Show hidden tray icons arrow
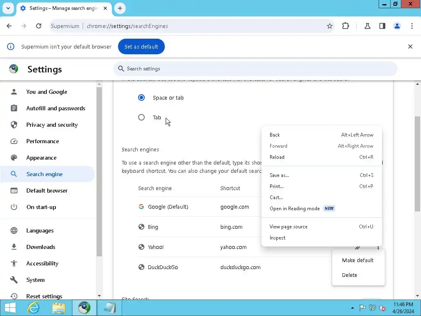This screenshot has height=316, width=421. click(x=352, y=308)
